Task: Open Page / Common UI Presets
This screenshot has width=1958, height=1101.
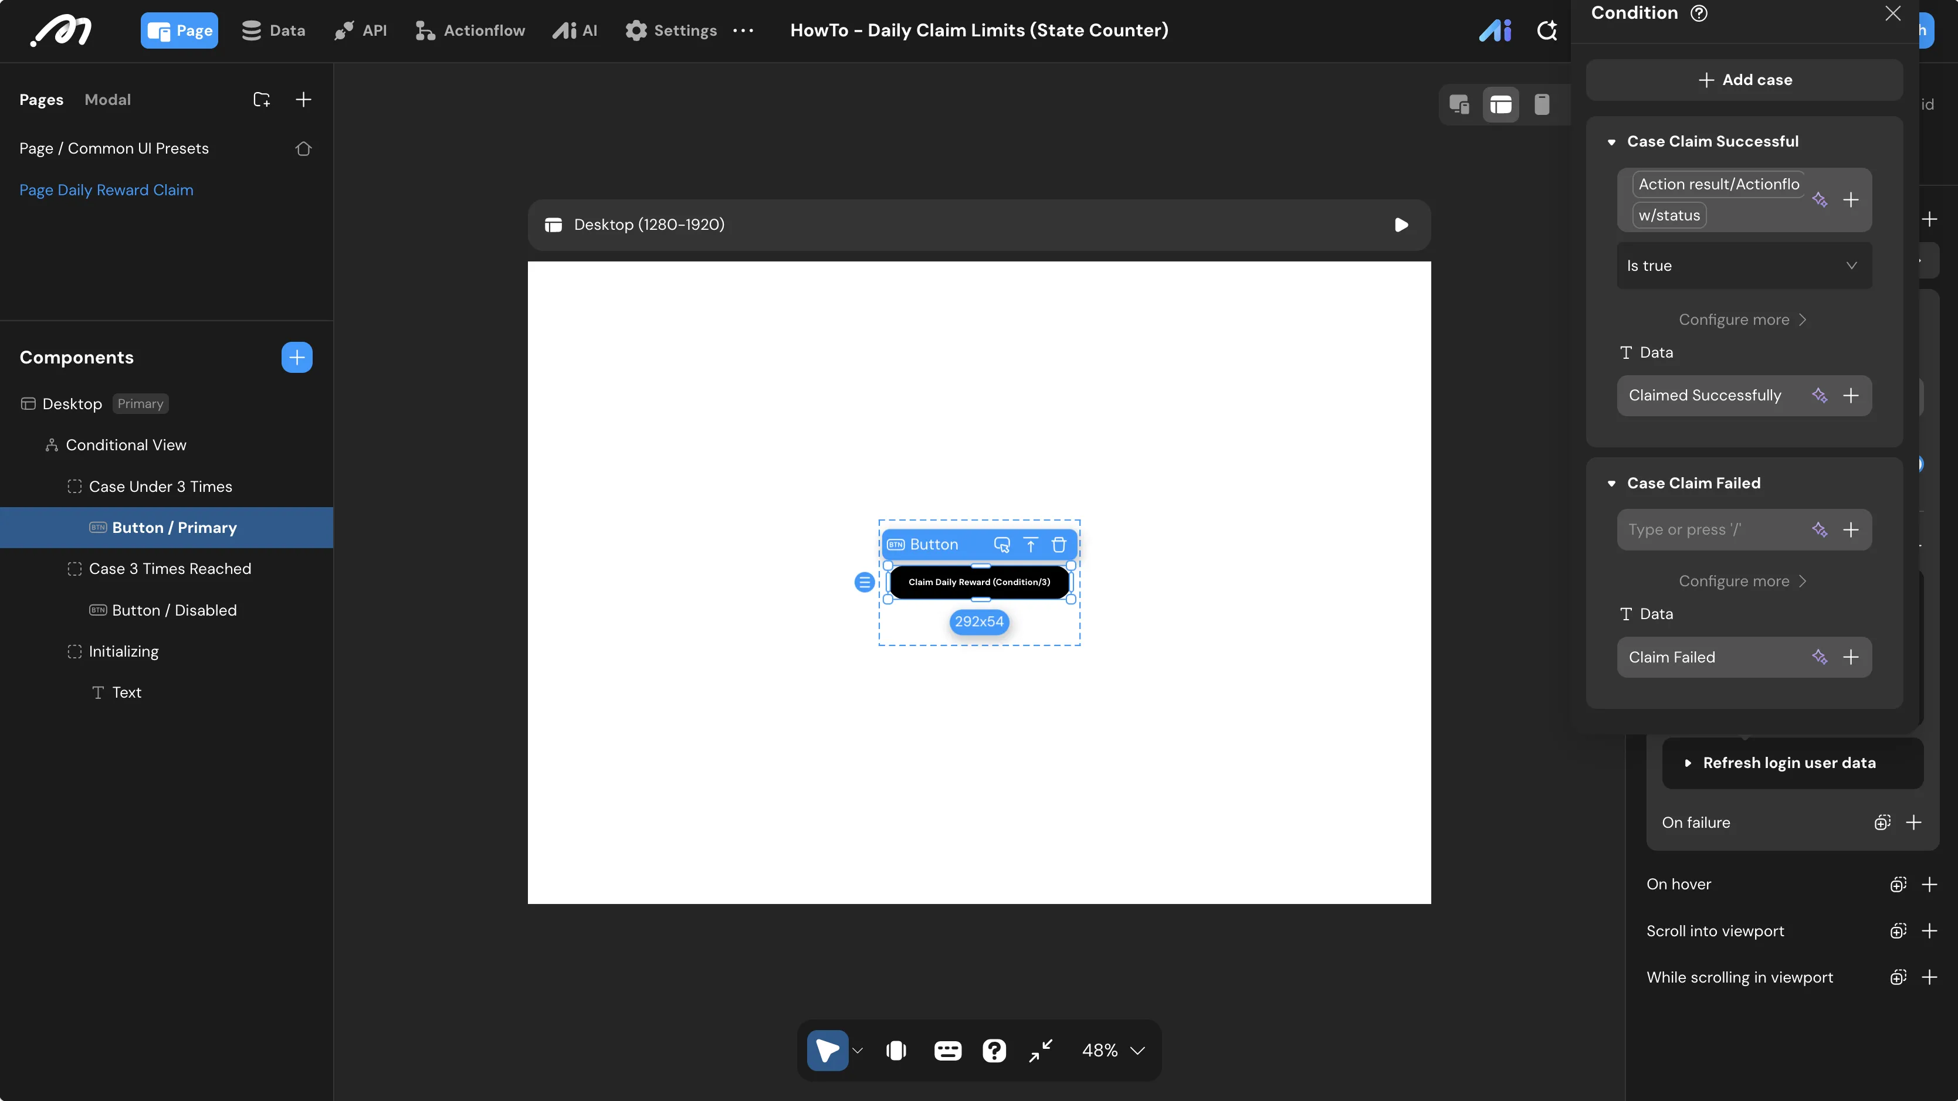Action: pyautogui.click(x=114, y=148)
